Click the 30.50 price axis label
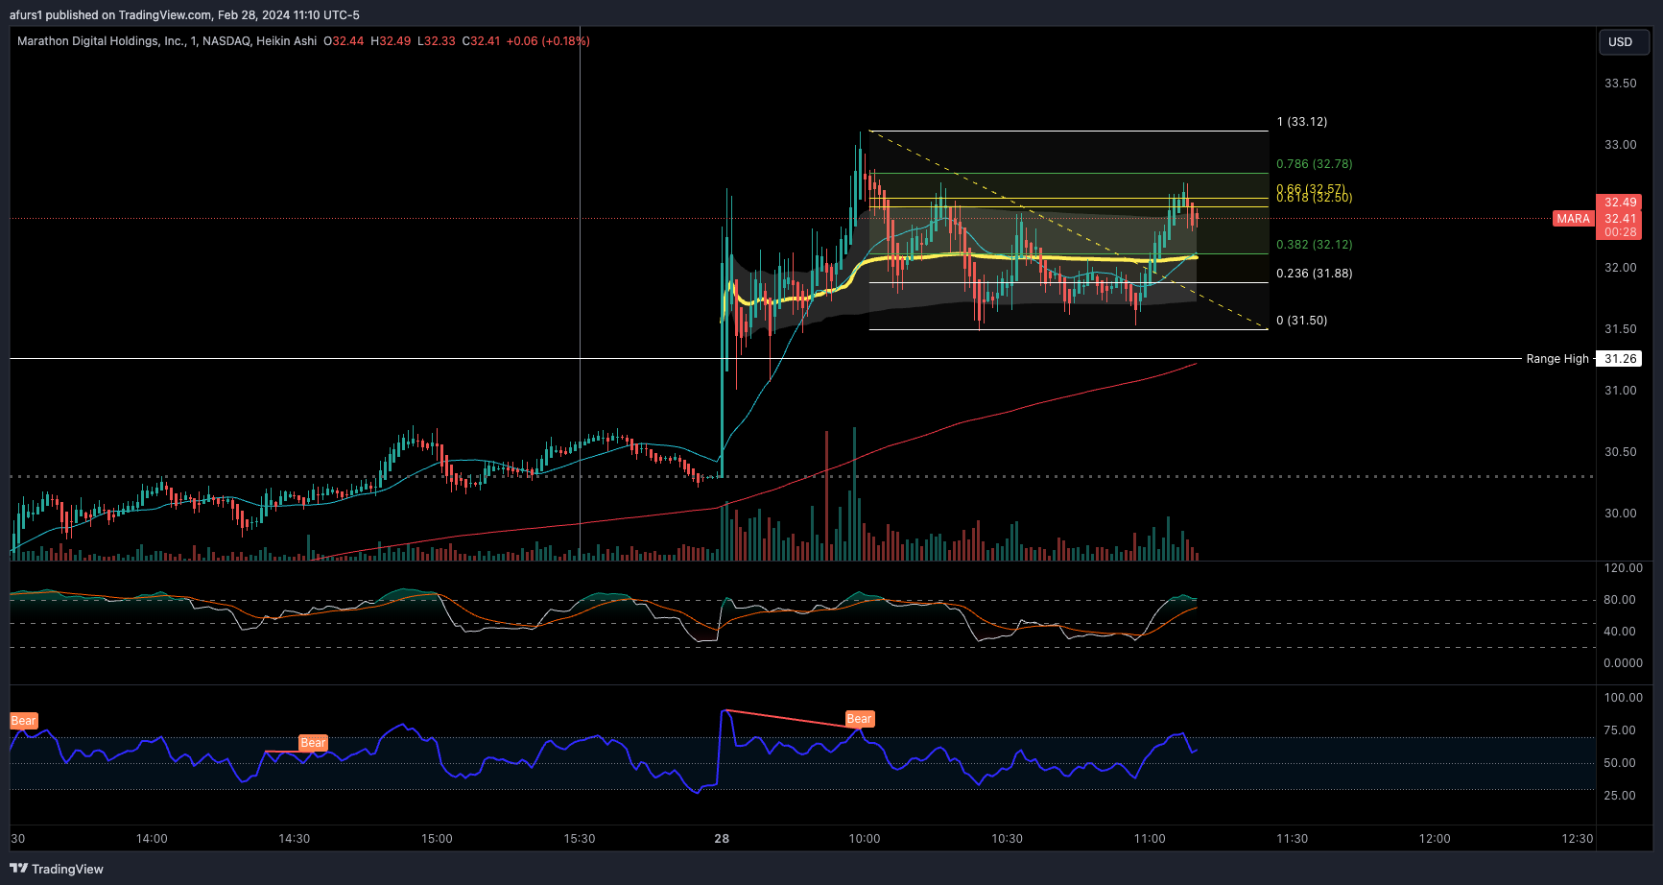Screen dimensions: 1663x885 pyautogui.click(x=1621, y=452)
